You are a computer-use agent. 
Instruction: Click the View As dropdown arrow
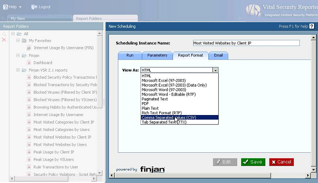tap(215, 70)
